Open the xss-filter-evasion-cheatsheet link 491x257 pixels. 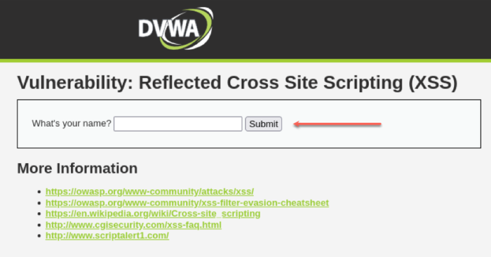(187, 203)
